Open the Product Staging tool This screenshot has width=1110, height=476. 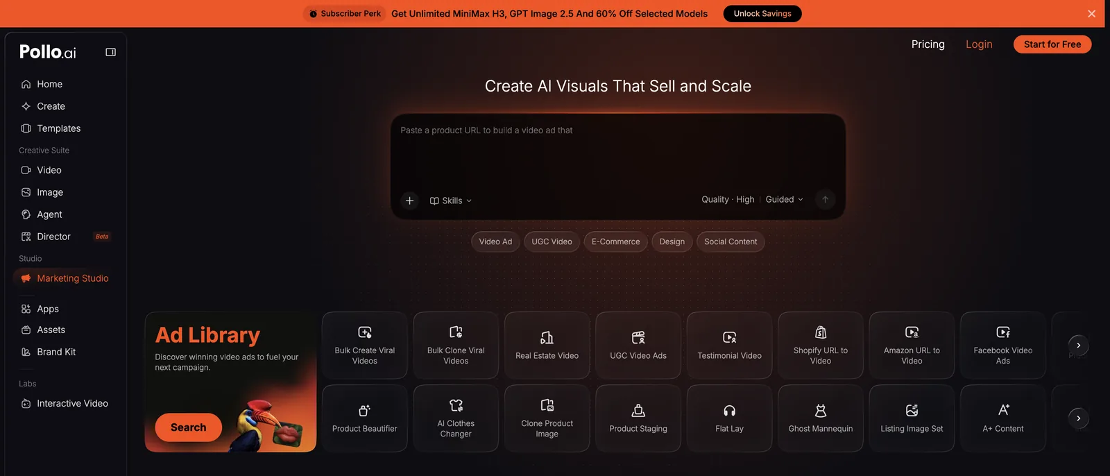tap(638, 418)
